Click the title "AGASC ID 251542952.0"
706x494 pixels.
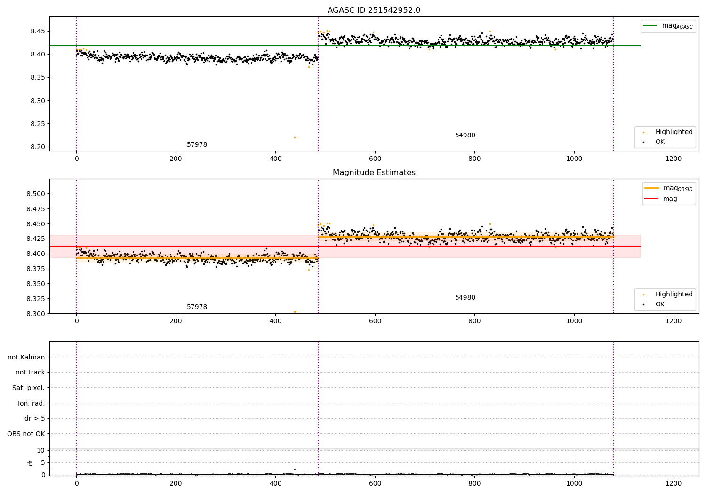374,10
